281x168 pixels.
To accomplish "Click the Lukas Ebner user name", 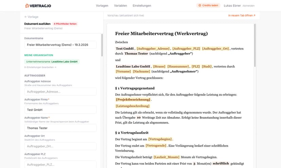I will (232, 5).
